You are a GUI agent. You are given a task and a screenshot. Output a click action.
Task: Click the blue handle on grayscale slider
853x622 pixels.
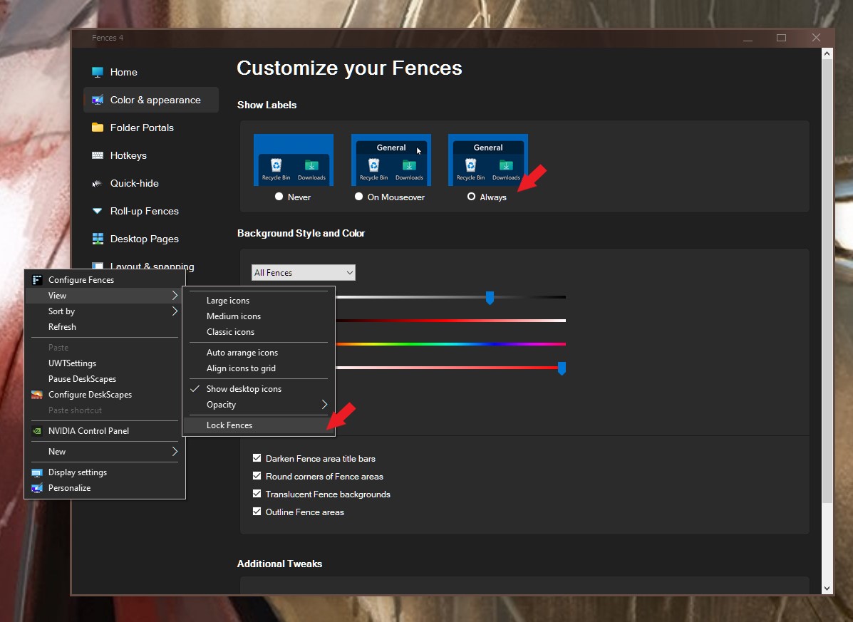(x=490, y=298)
